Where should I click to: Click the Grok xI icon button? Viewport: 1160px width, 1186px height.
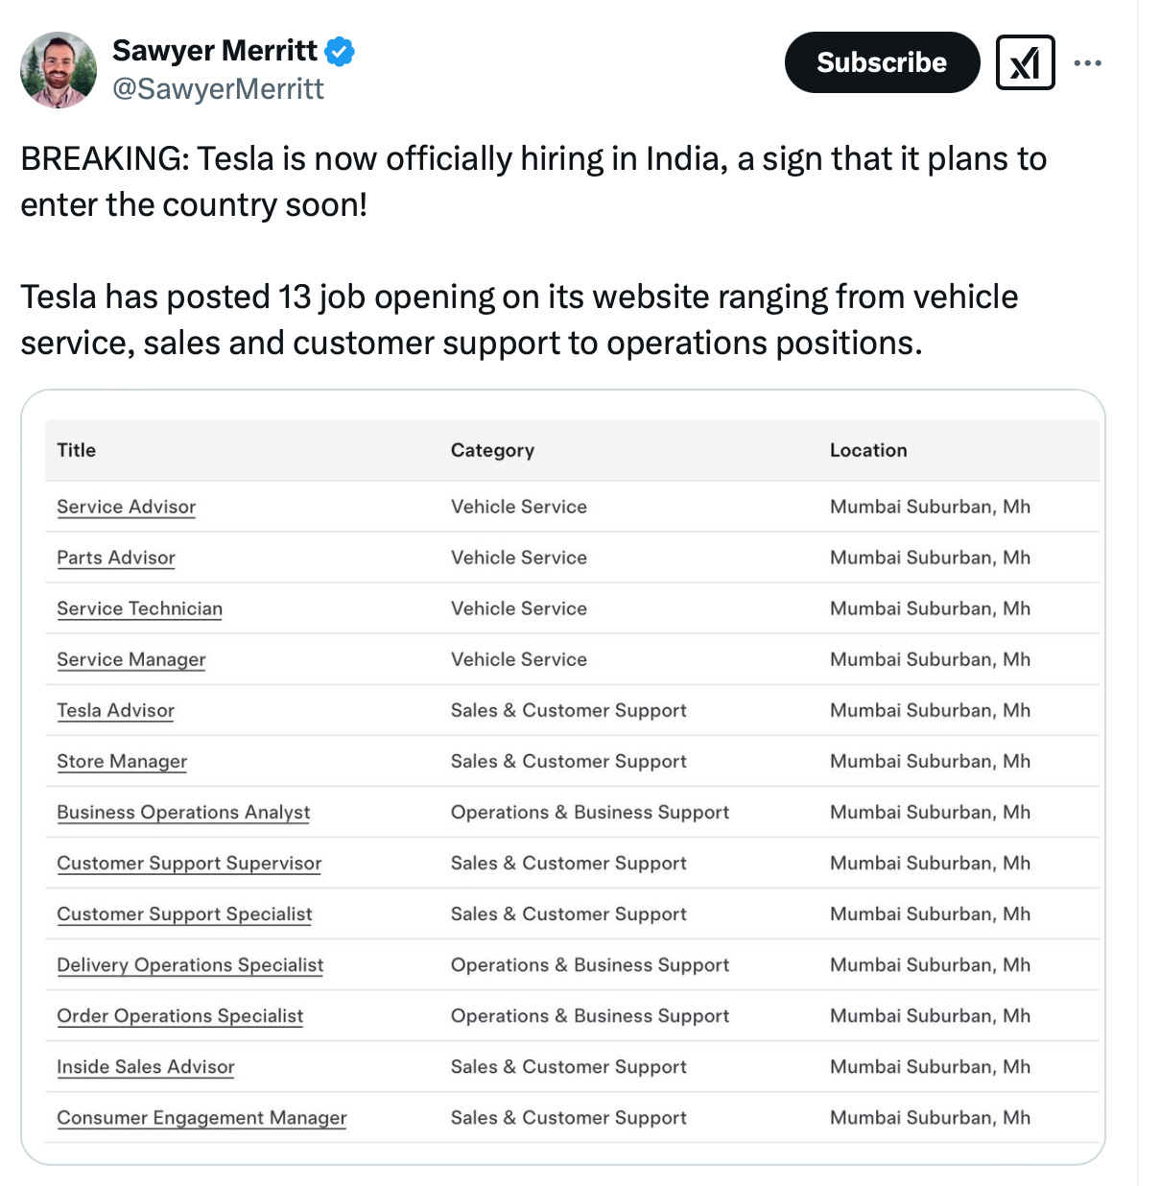coord(1025,63)
